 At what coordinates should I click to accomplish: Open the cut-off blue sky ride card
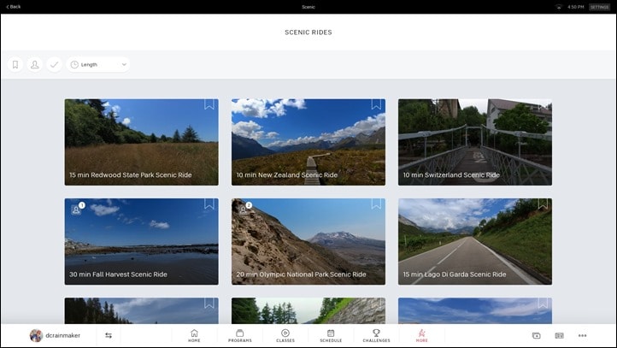pyautogui.click(x=475, y=310)
